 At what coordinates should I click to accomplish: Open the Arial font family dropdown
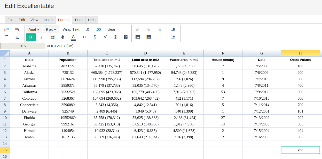(x=34, y=29)
